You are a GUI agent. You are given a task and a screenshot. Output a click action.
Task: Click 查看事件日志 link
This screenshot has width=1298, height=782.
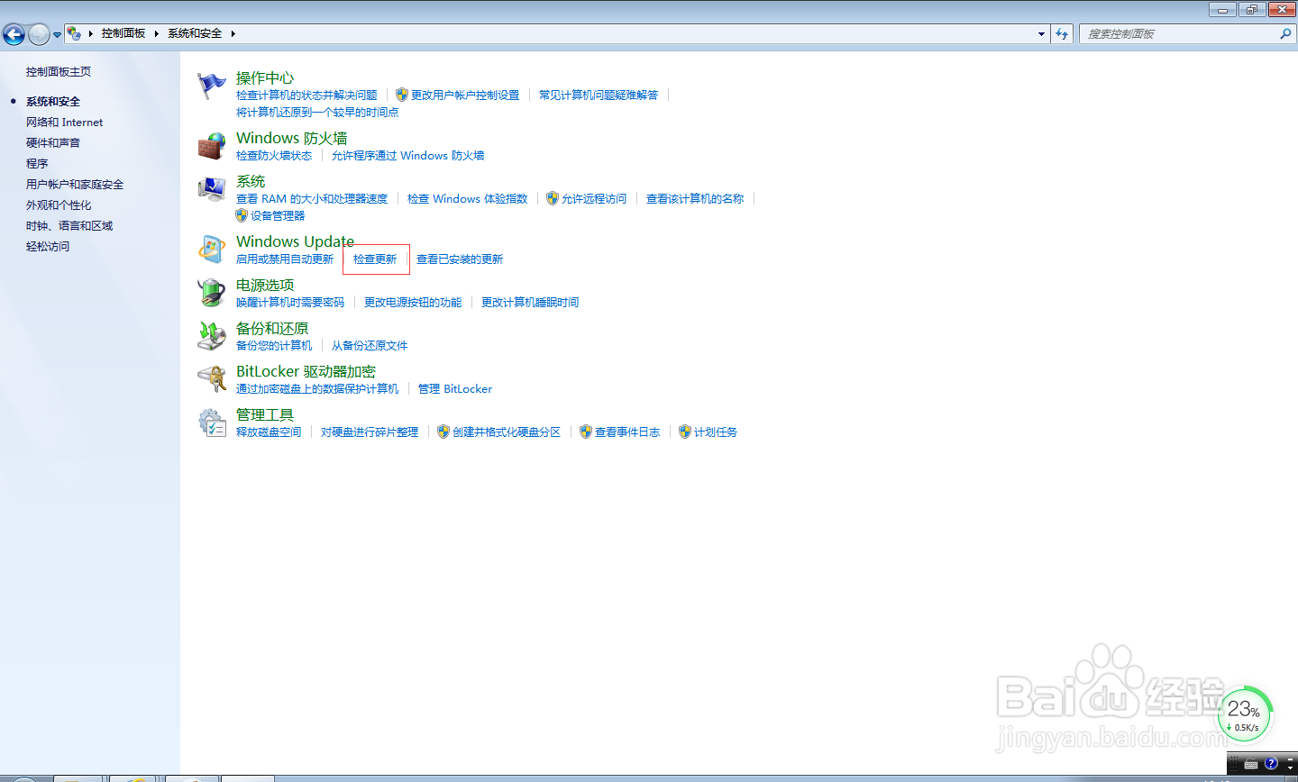pyautogui.click(x=627, y=432)
